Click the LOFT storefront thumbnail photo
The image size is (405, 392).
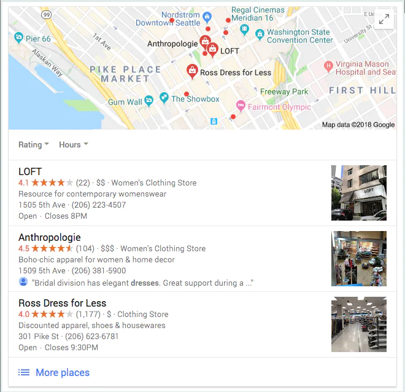pyautogui.click(x=359, y=193)
